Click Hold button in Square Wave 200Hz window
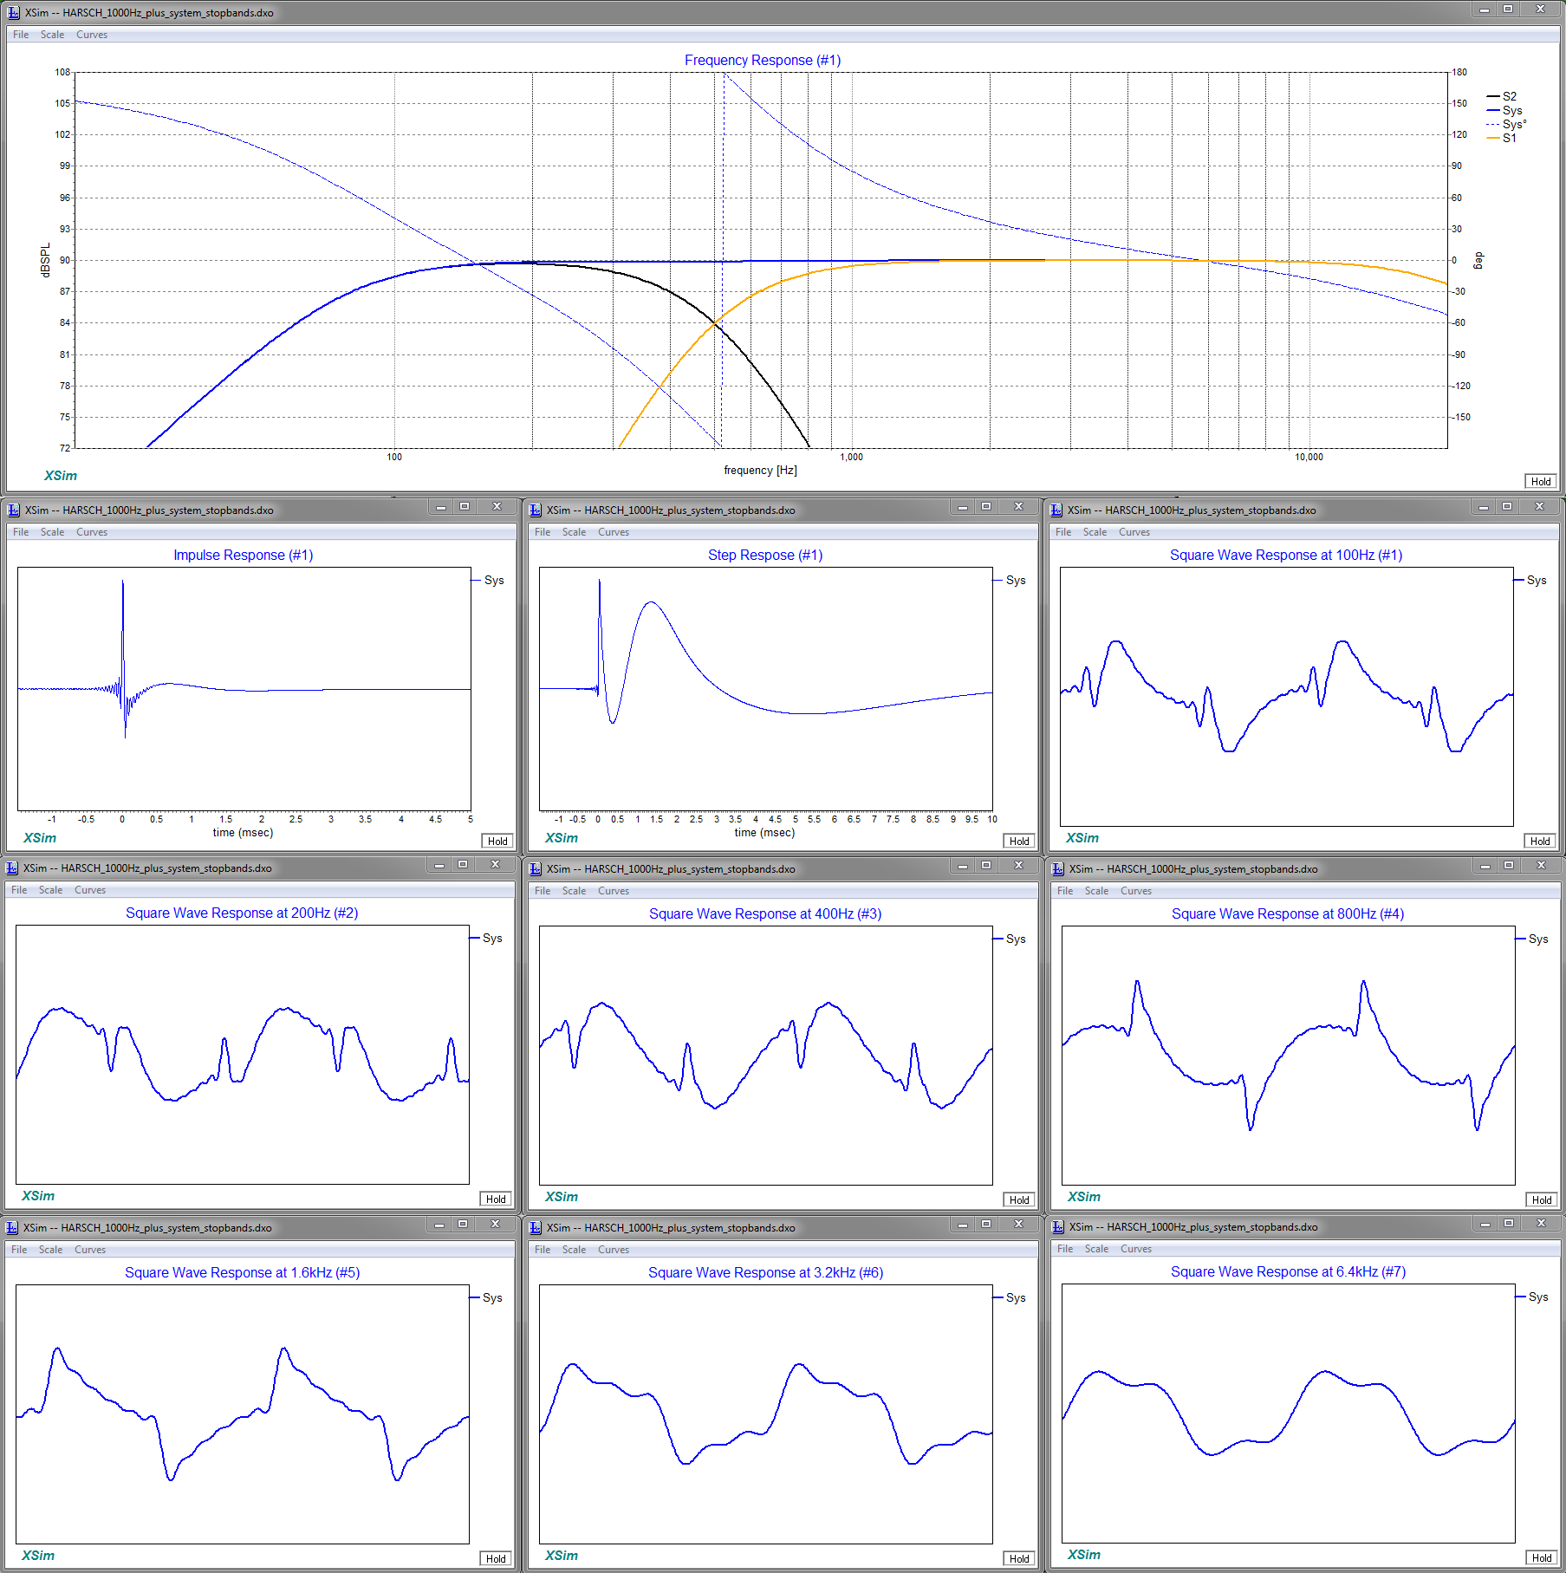 (x=496, y=1199)
